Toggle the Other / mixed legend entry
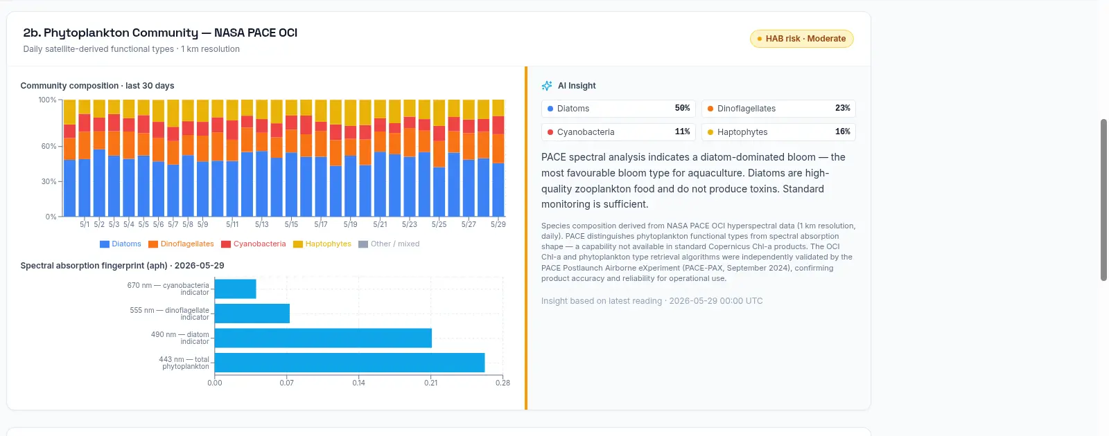Screen dimensions: 1109x436 click(x=389, y=244)
